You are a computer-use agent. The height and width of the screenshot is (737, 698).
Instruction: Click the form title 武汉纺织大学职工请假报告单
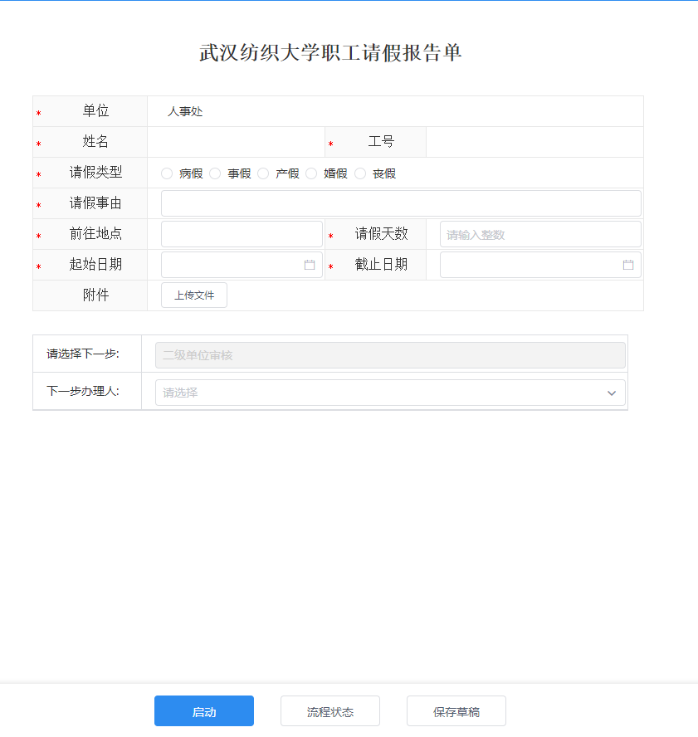pos(330,52)
